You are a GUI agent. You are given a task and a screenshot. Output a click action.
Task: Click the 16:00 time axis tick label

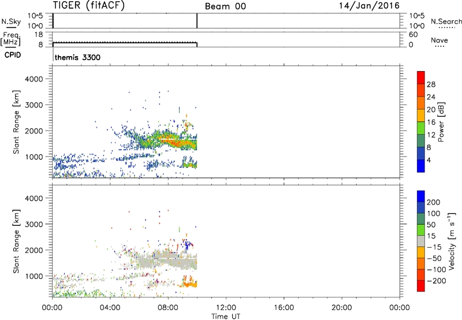point(284,308)
